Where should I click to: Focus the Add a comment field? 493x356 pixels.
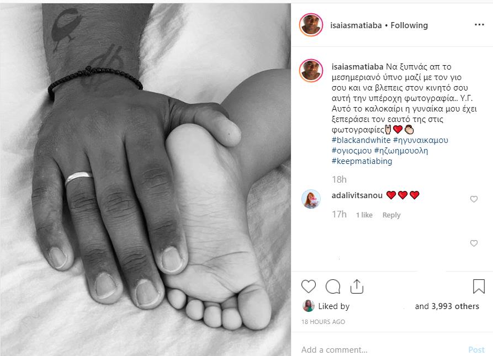click(x=380, y=349)
